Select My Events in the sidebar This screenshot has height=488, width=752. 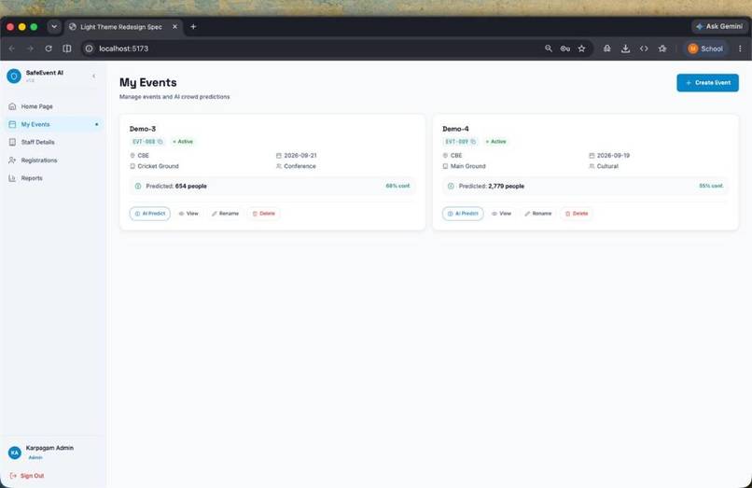click(53, 124)
